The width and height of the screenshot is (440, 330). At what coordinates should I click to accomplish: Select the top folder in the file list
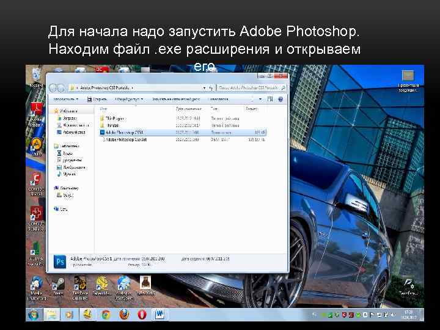(182, 119)
